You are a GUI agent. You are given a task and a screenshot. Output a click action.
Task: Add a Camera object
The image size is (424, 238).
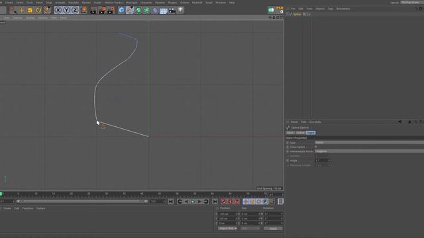pos(172,11)
